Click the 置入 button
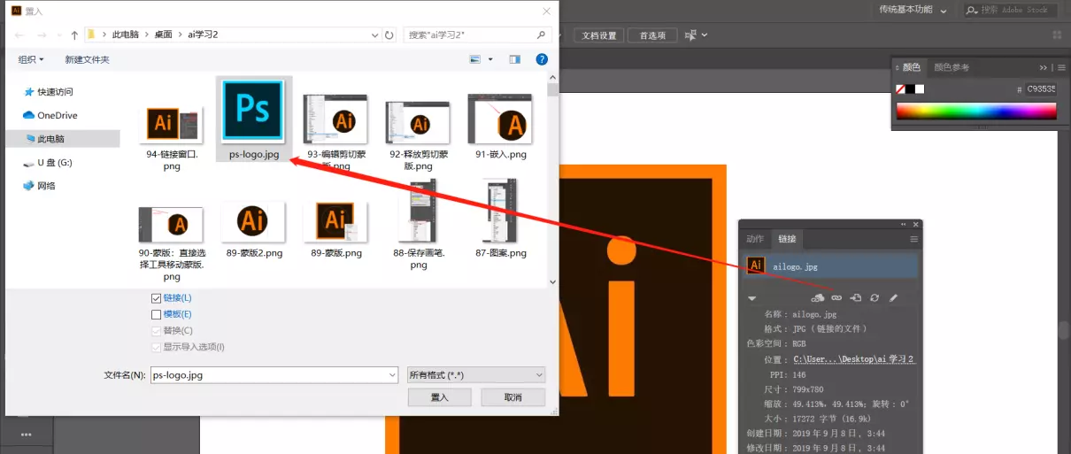The image size is (1071, 454). pos(439,397)
